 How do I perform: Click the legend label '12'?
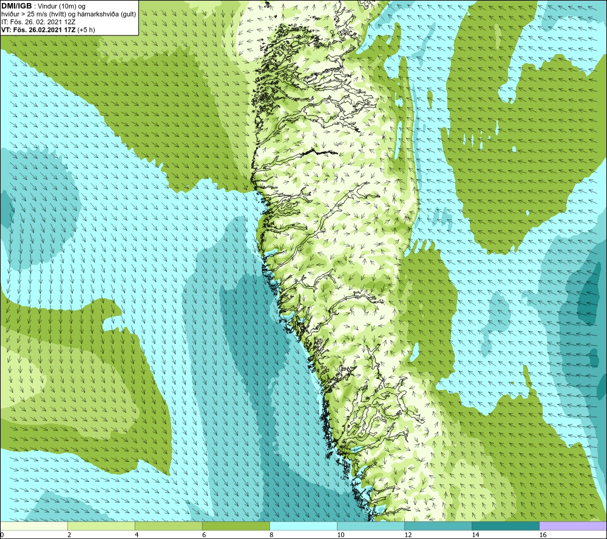(408, 535)
